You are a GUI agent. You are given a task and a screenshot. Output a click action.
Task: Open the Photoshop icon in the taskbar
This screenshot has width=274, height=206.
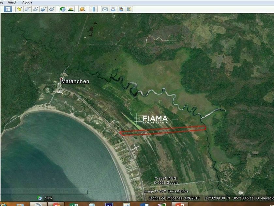(x=109, y=204)
